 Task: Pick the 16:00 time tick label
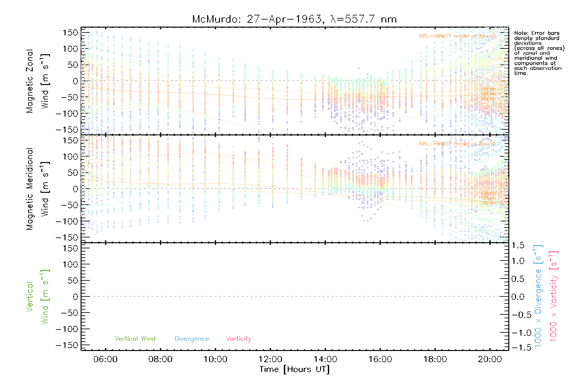coord(380,359)
